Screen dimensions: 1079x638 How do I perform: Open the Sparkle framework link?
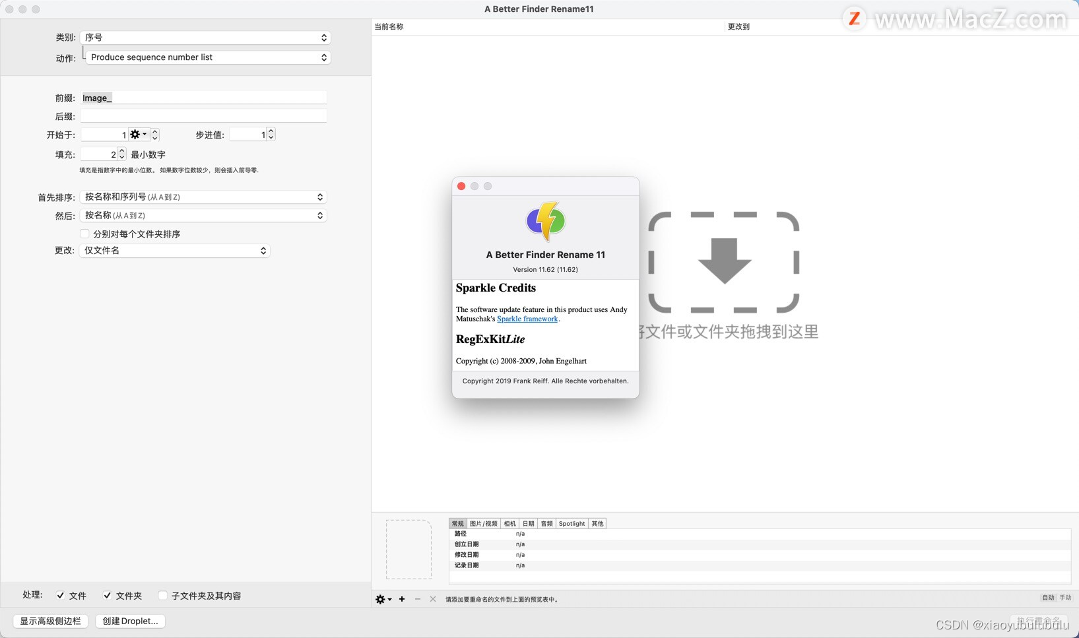(527, 319)
